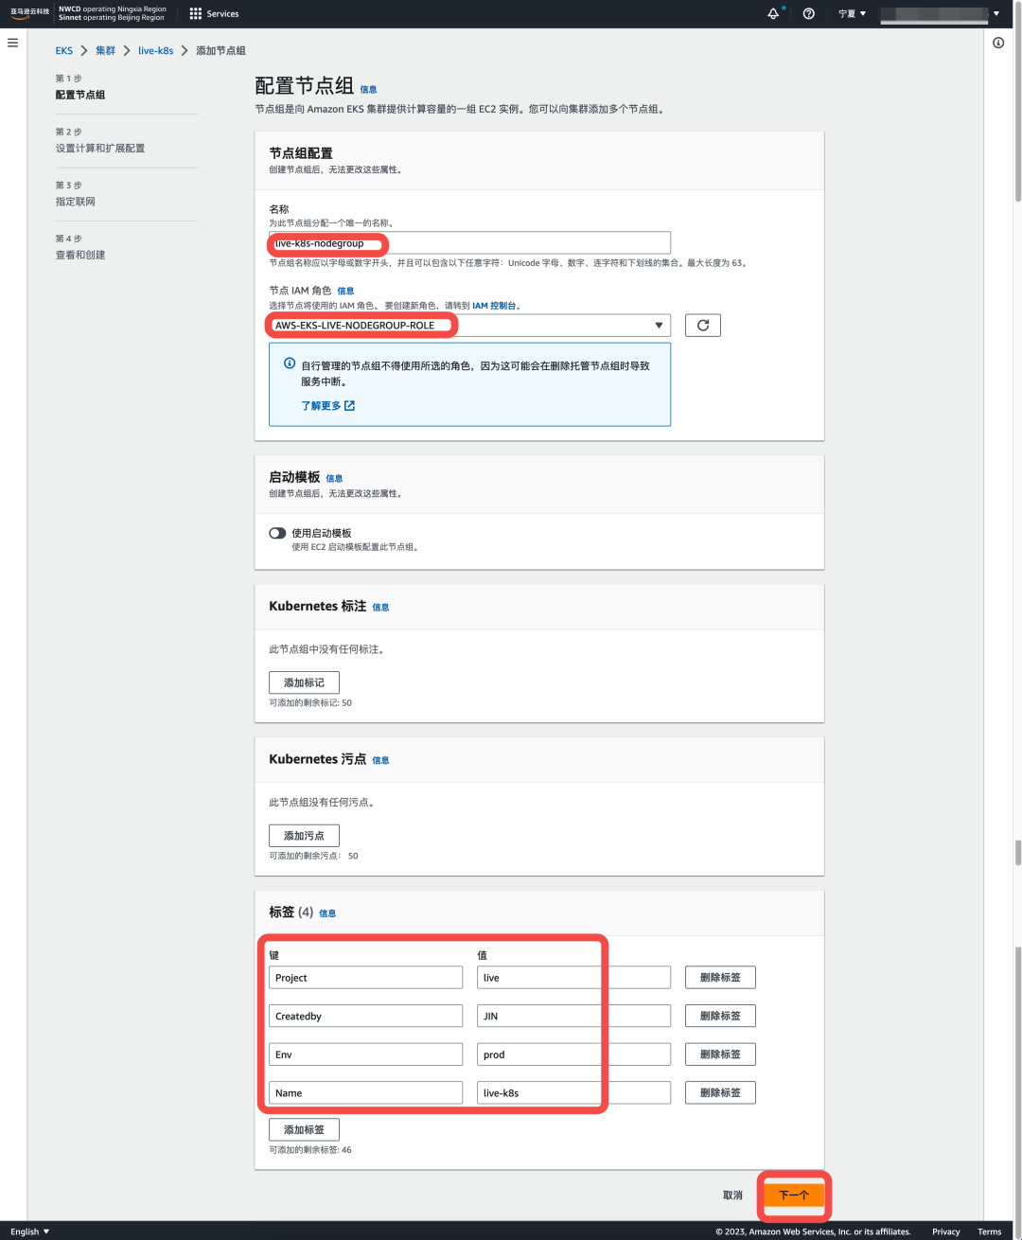This screenshot has height=1240, width=1022.
Task: Open 信息 link next to 标签
Action: tap(327, 913)
